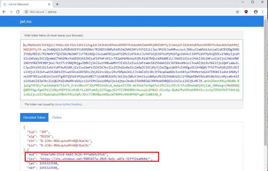
Task: Click the scrollbar down arrow
Action: pyautogui.click(x=266, y=169)
